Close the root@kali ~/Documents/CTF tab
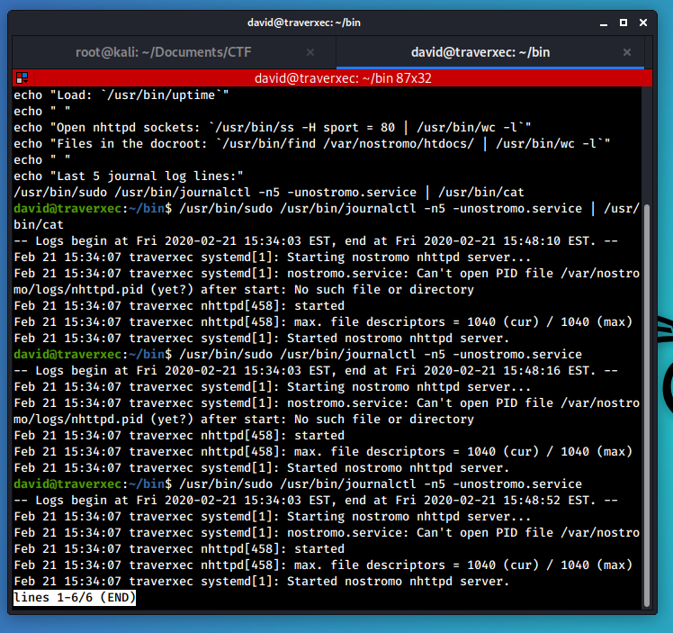The width and height of the screenshot is (673, 633). point(310,52)
